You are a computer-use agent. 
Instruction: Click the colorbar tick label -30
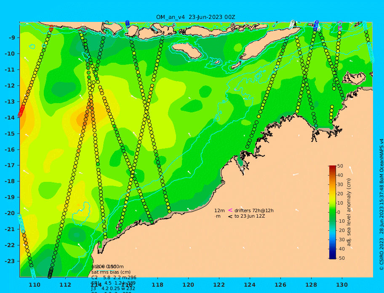341,240
